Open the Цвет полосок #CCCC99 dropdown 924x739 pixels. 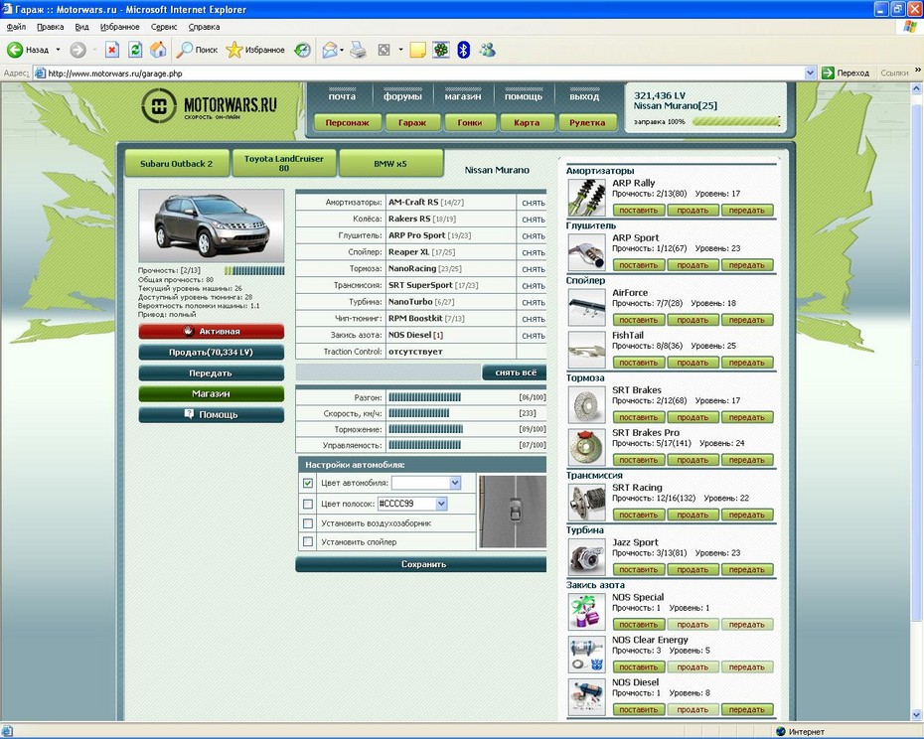441,504
